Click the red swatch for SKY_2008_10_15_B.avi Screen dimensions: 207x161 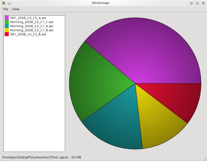point(7,34)
